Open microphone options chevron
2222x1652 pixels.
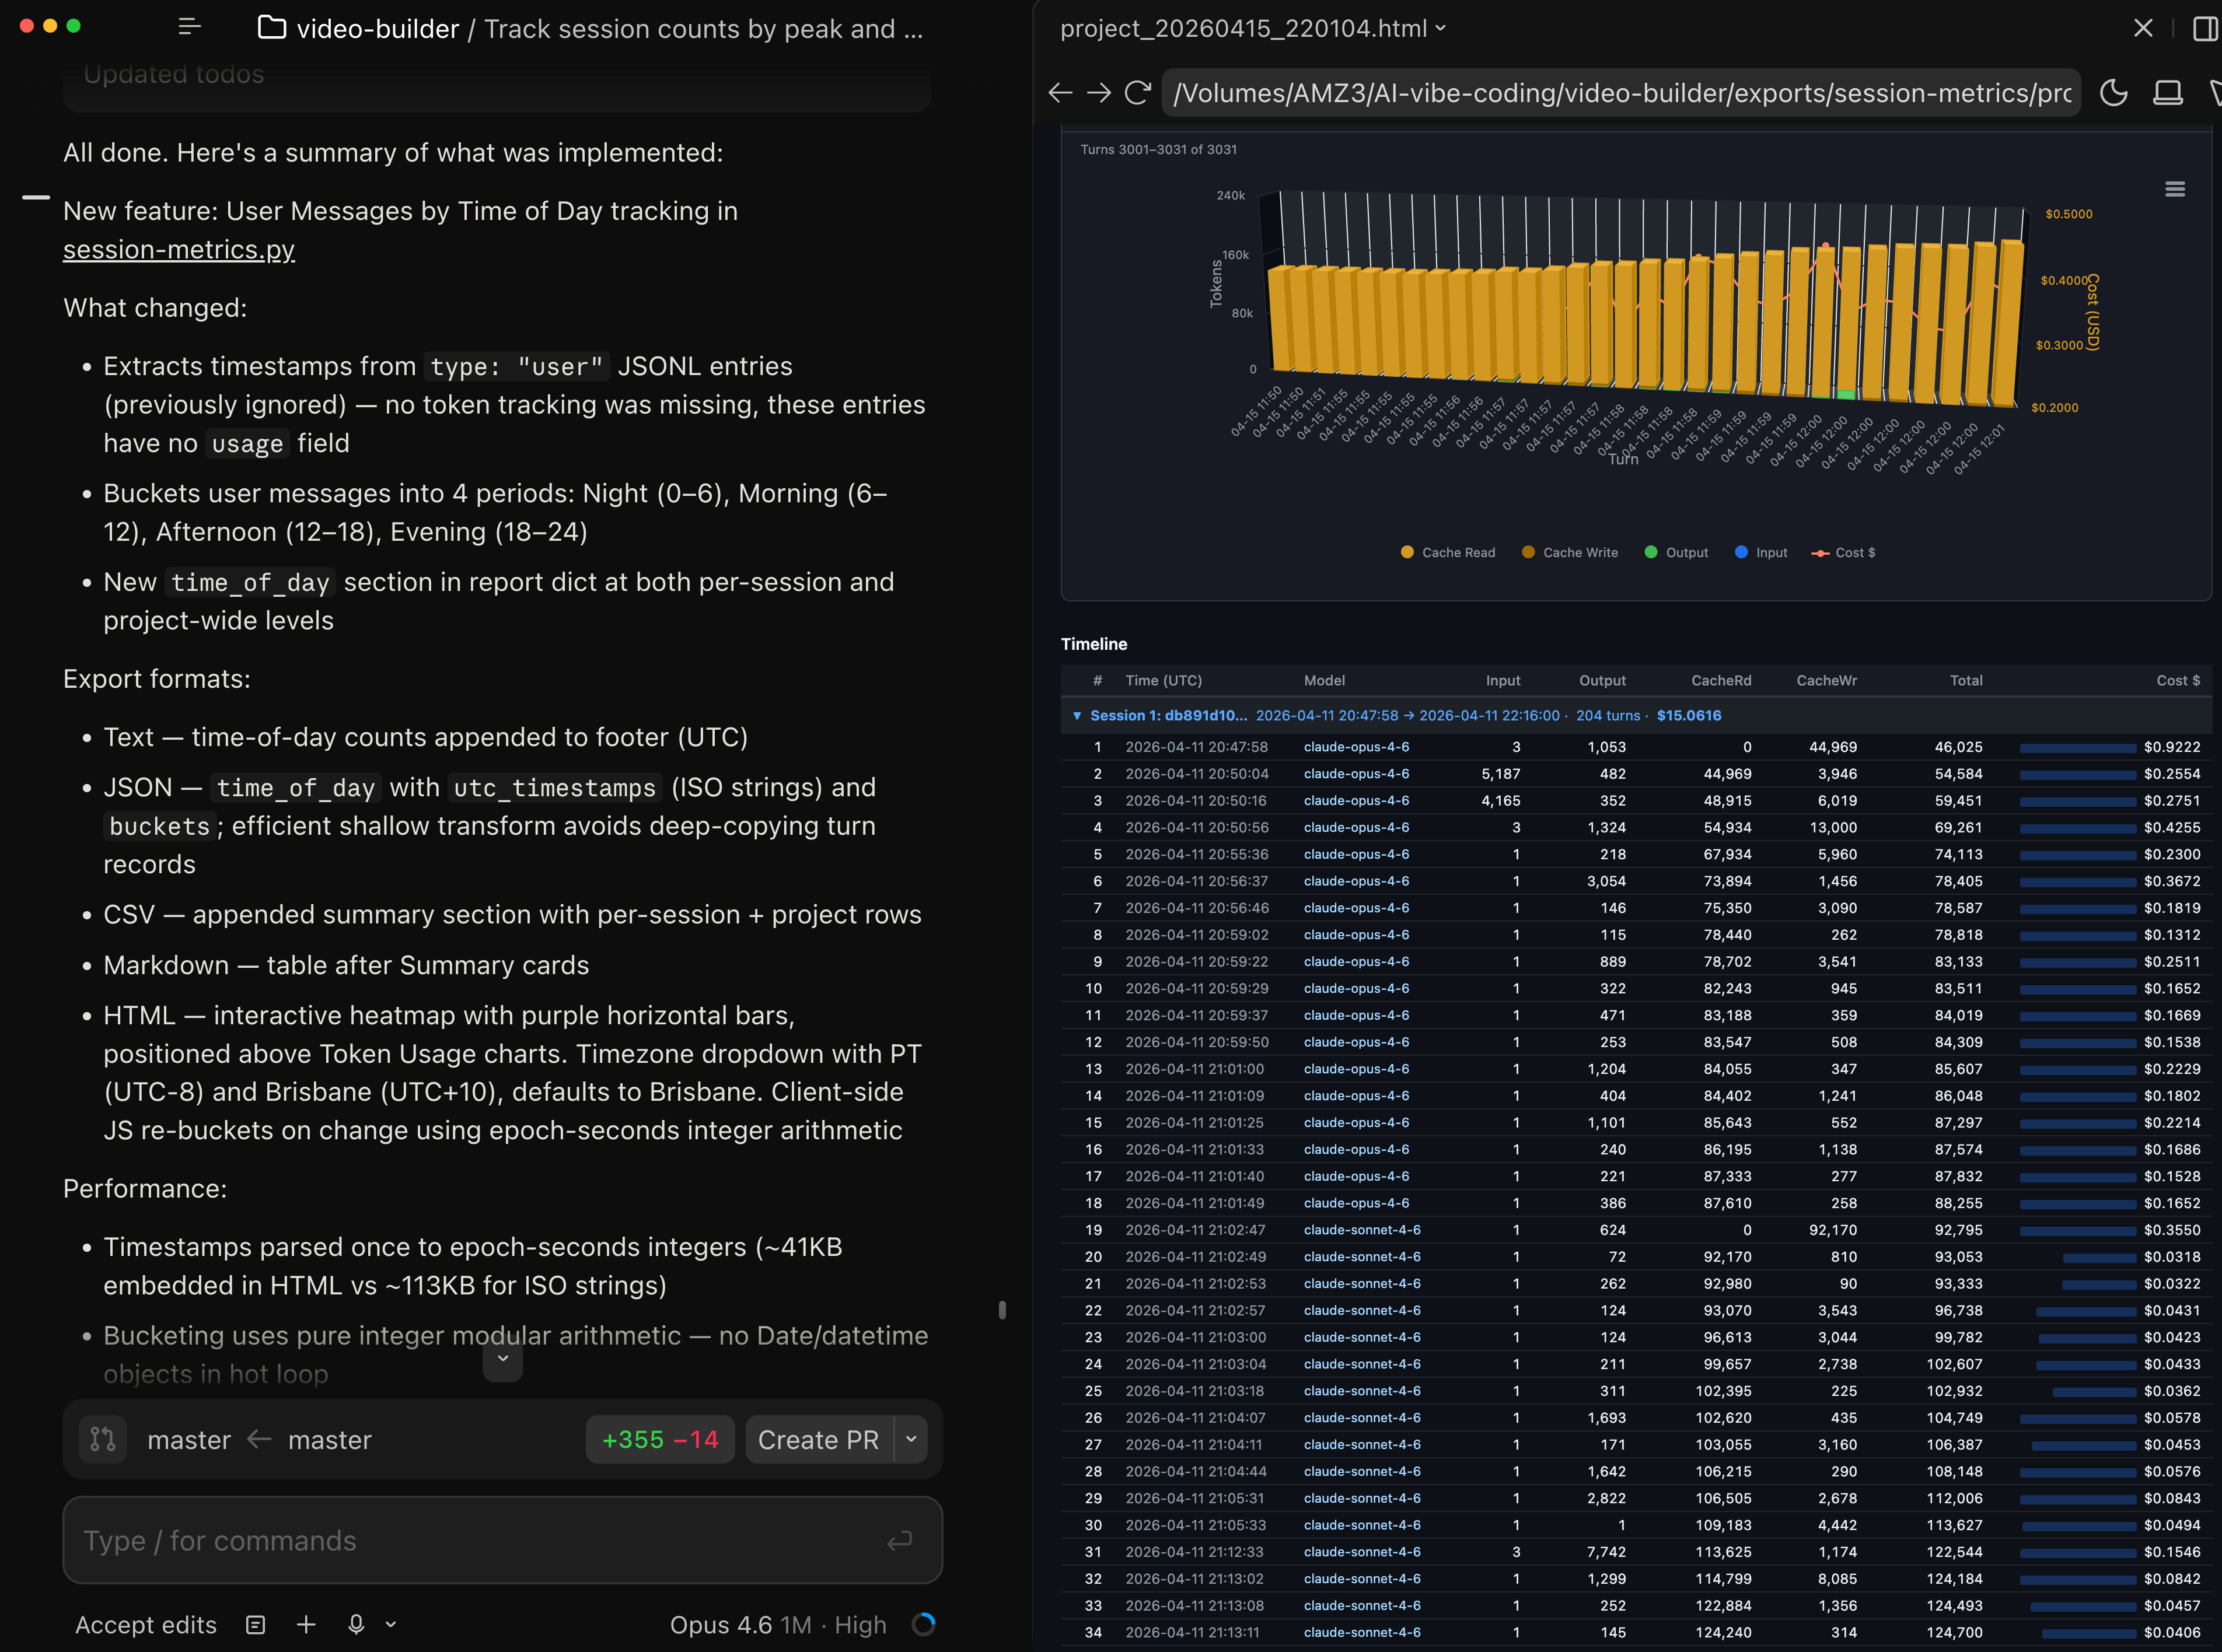(391, 1624)
